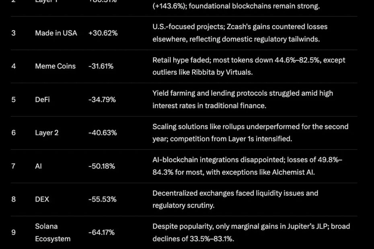Click the -50.18% AI return value
374x249 pixels.
(102, 166)
